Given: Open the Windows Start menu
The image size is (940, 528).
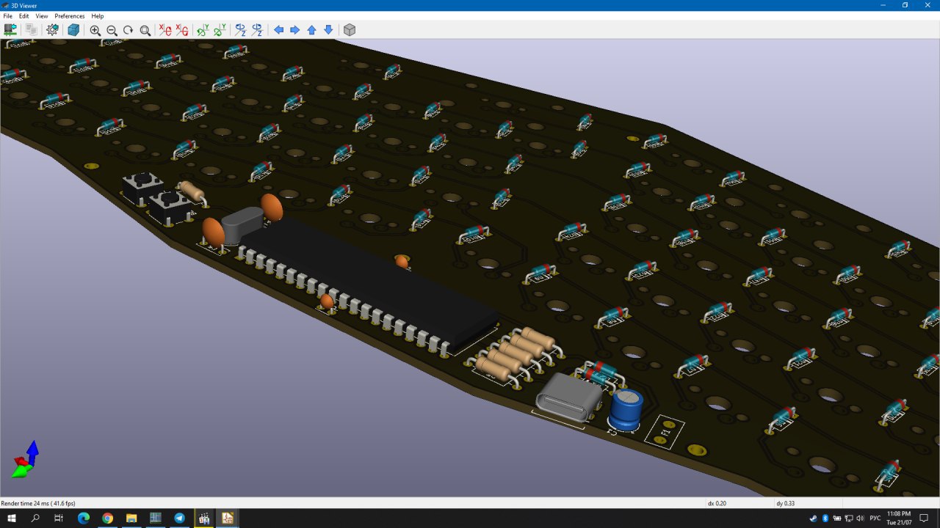Looking at the screenshot, I should (12, 518).
